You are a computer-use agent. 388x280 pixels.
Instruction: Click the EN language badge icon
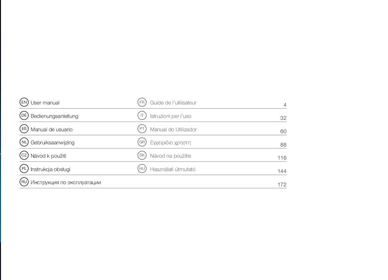(x=24, y=102)
